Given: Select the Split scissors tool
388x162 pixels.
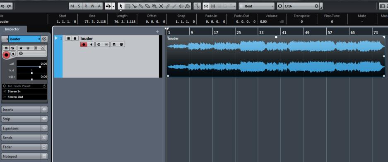Looking at the screenshot, I should pyautogui.click(x=134, y=6).
